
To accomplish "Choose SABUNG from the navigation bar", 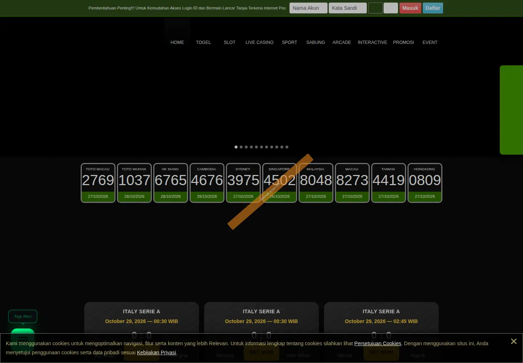I will point(316,42).
